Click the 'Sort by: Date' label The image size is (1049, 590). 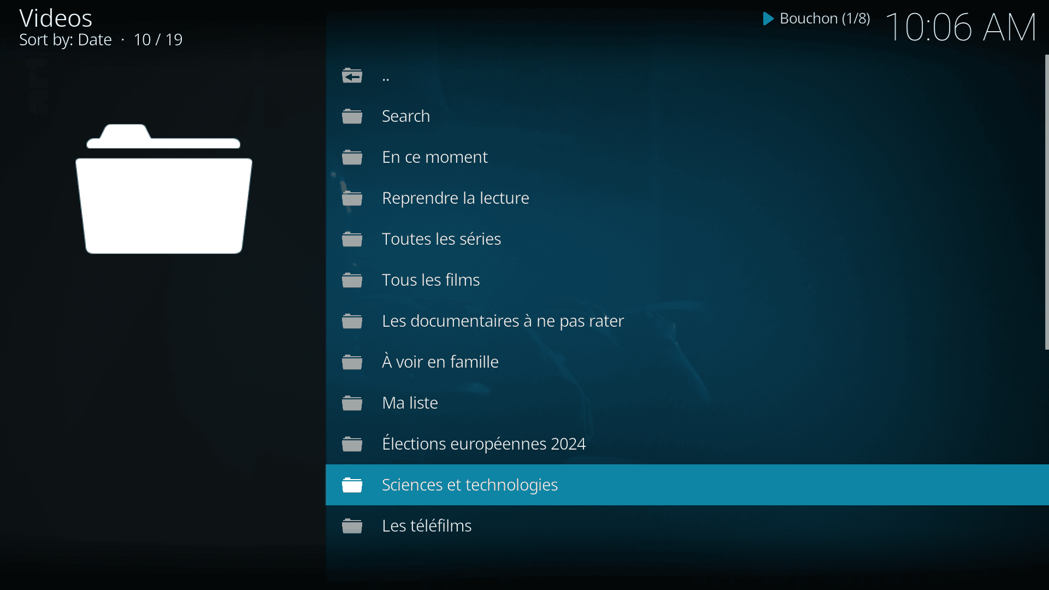pos(66,40)
